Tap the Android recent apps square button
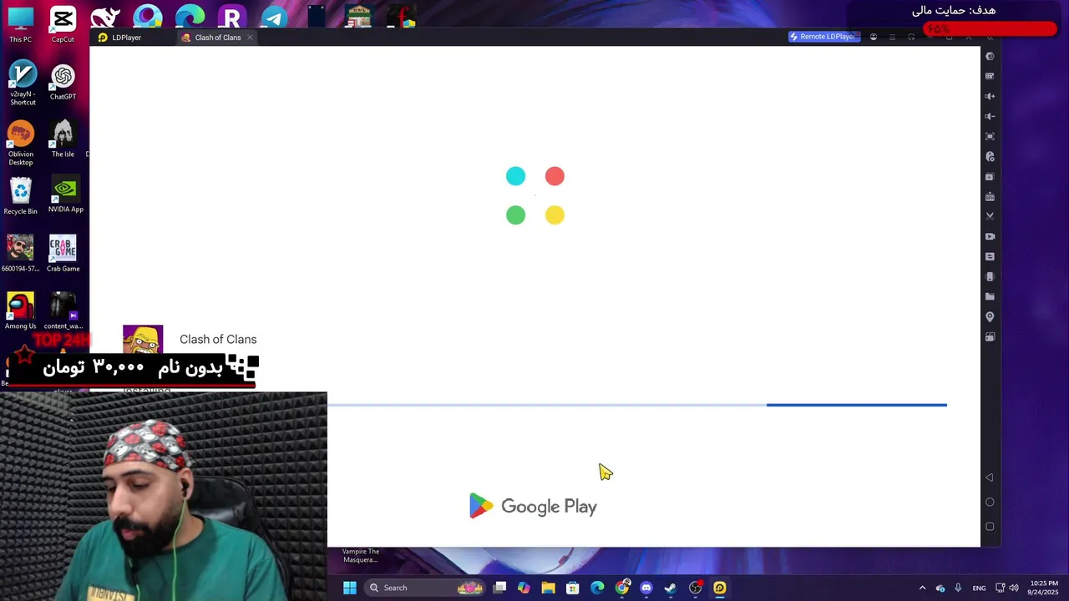Screen dimensions: 1069x601 tap(990, 526)
